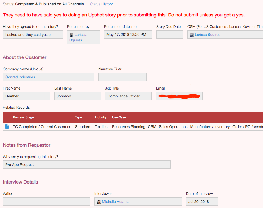Image resolution: width=263 pixels, height=208 pixels.
Task: Click the empty Writer field
Action: click(47, 202)
